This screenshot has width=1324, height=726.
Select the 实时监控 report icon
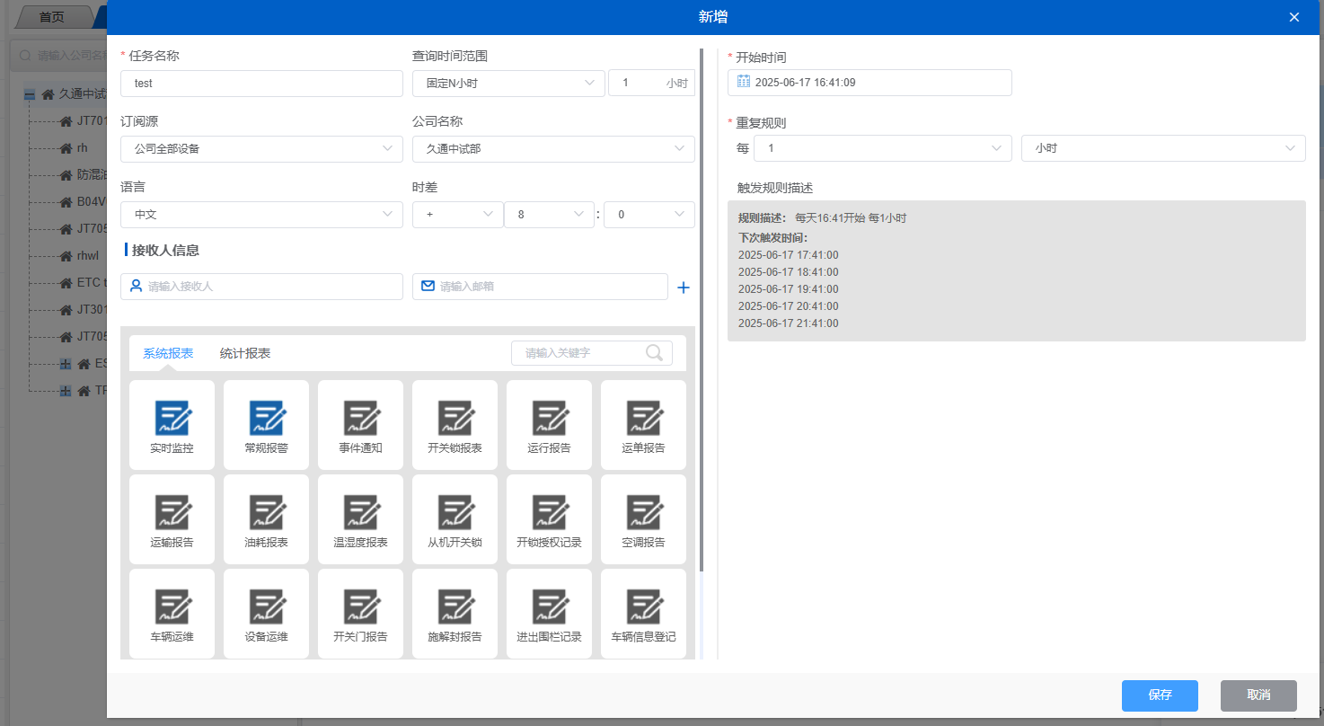(172, 419)
